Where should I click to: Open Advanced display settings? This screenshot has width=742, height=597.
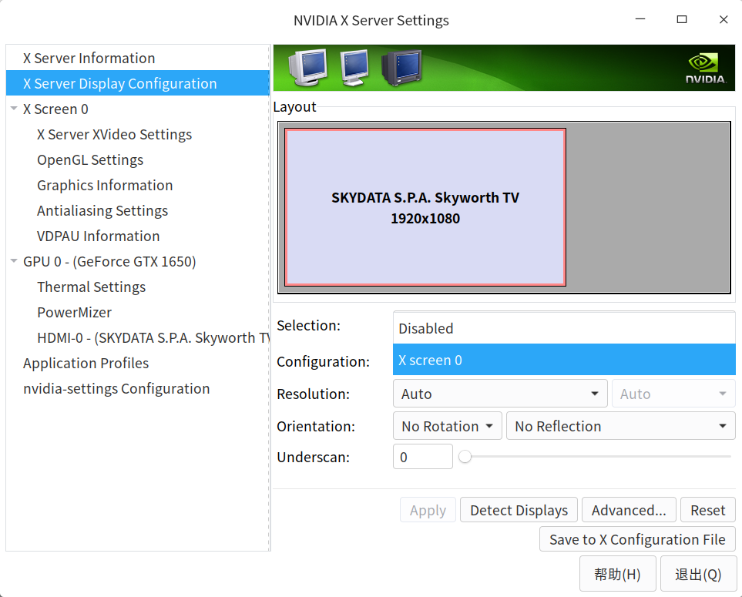628,510
